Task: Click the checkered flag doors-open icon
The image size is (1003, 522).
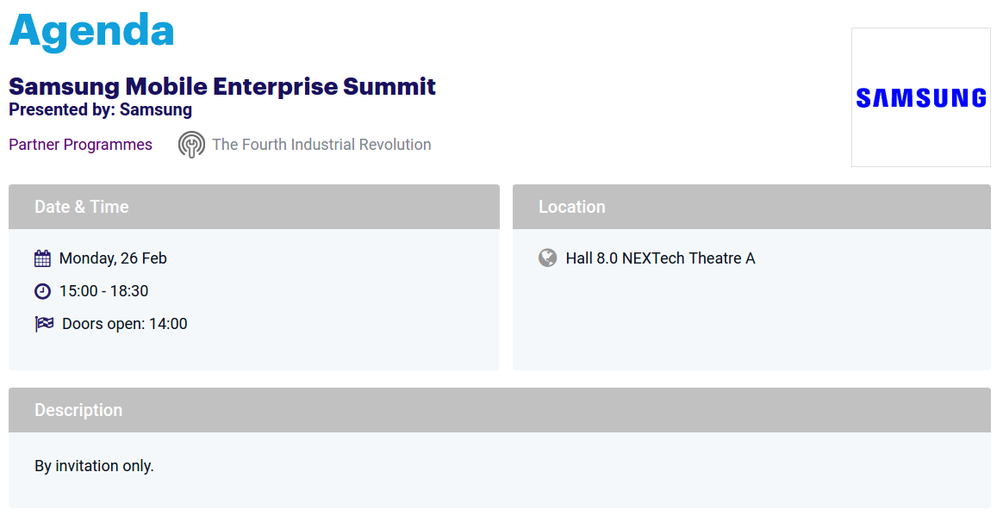Action: point(44,324)
